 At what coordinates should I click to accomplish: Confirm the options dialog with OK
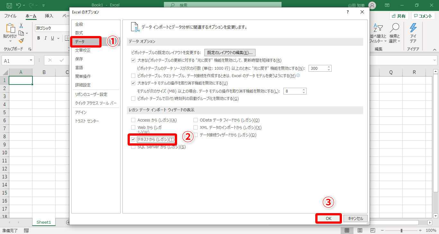pyautogui.click(x=328, y=219)
